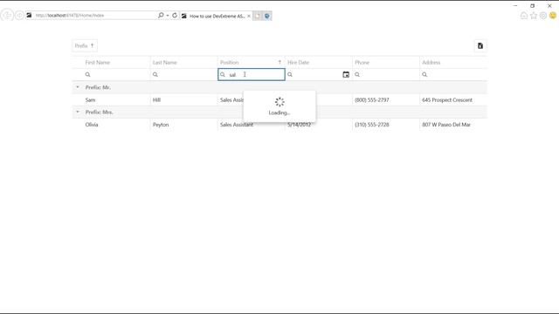
Task: Sort by the First Name column header
Action: (97, 62)
